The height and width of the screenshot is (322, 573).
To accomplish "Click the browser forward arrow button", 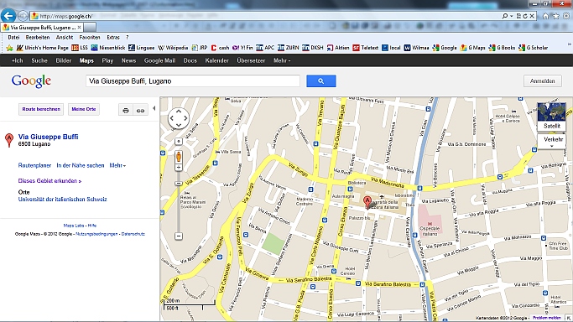I will click(x=23, y=16).
